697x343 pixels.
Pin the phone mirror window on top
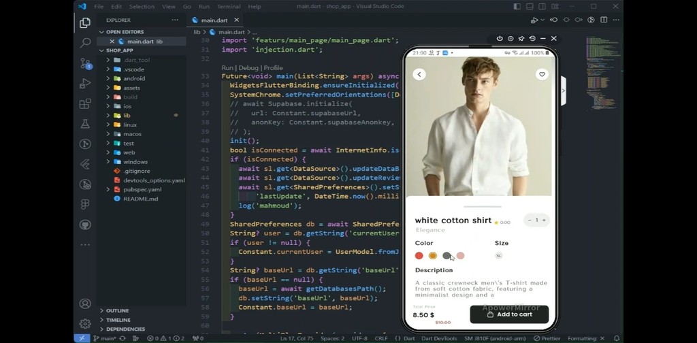(x=521, y=39)
